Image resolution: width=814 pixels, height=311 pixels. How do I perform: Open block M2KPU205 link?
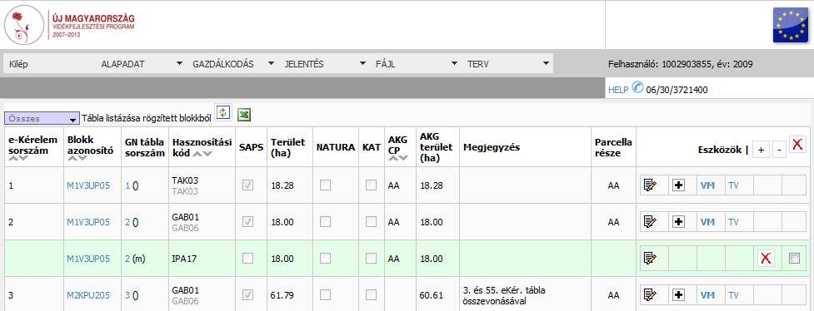pyautogui.click(x=88, y=295)
